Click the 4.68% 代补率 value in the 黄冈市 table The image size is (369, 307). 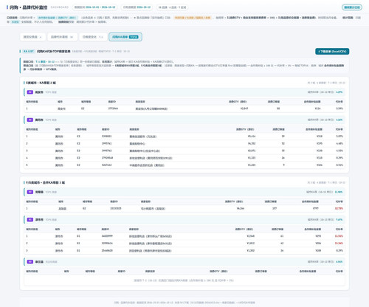click(x=339, y=143)
